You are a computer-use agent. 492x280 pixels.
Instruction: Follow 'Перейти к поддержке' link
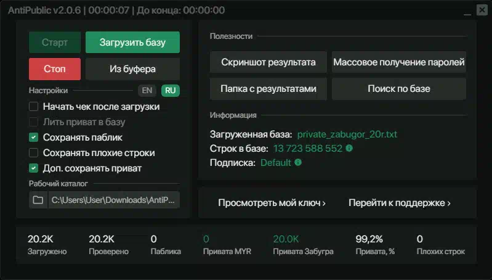click(400, 203)
